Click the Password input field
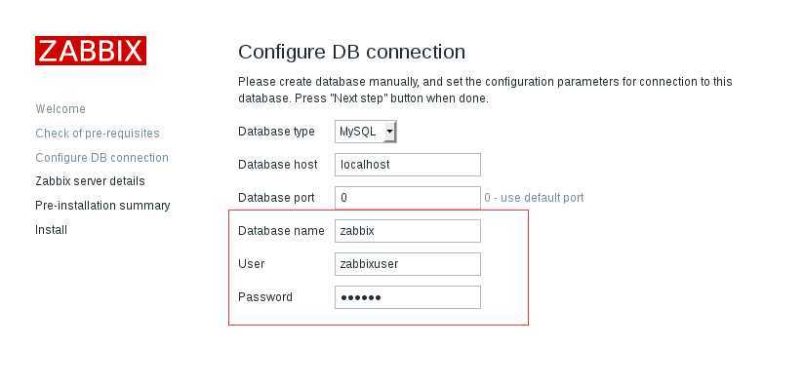Image resolution: width=804 pixels, height=385 pixels. (408, 297)
